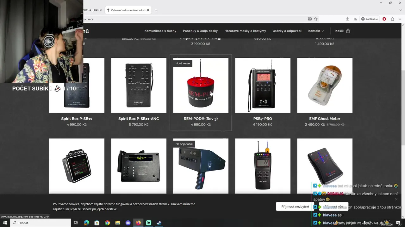Screen dimensions: 405x227
Task: Switch to Firefox in the taskbar
Action: (138, 223)
